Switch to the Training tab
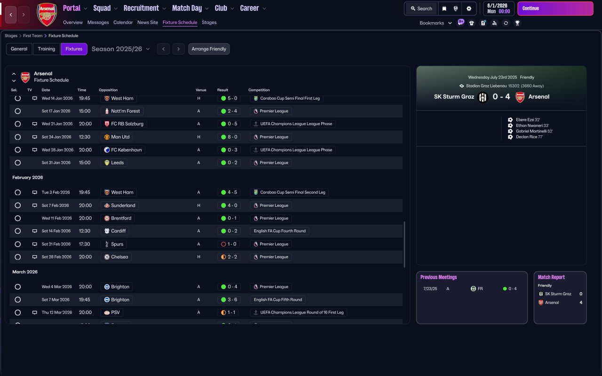Image resolution: width=602 pixels, height=376 pixels. [x=47, y=49]
